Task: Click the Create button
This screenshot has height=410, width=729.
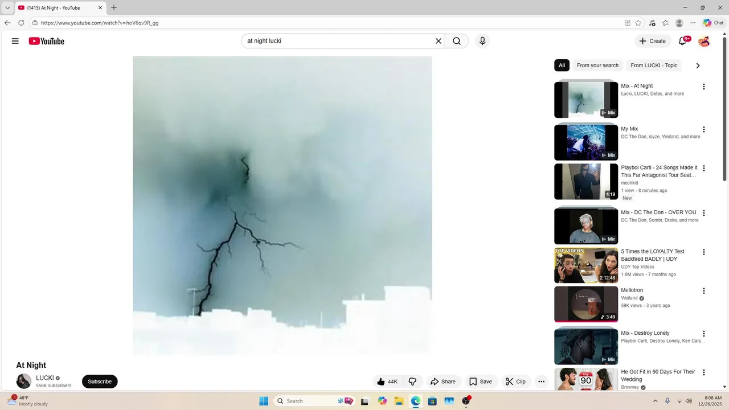Action: tap(652, 41)
